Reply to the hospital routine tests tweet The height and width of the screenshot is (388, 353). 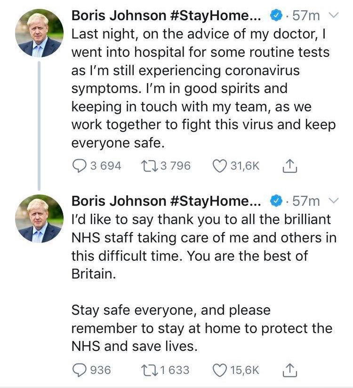(79, 166)
